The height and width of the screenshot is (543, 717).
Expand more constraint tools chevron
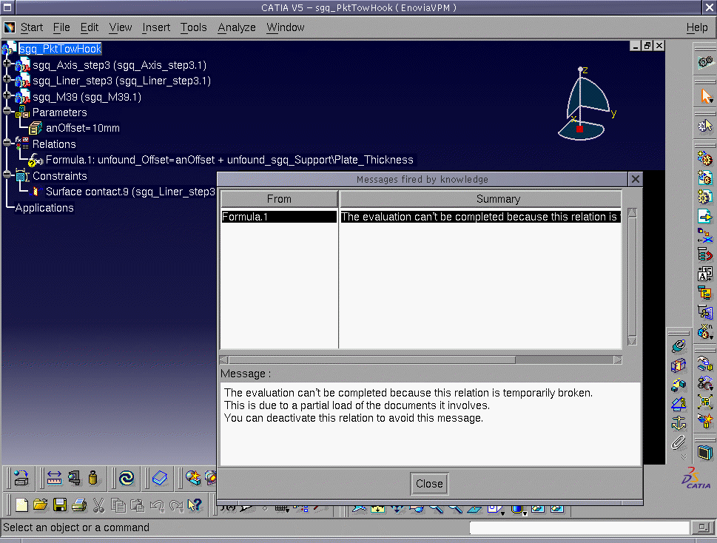(x=684, y=456)
